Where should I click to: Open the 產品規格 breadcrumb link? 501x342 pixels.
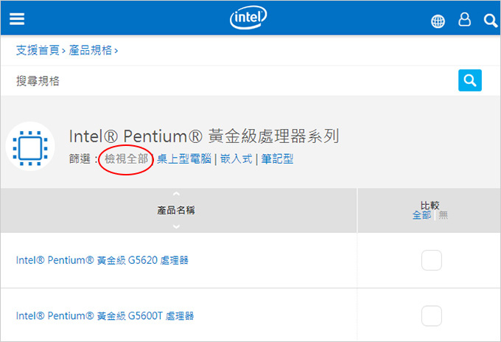91,50
